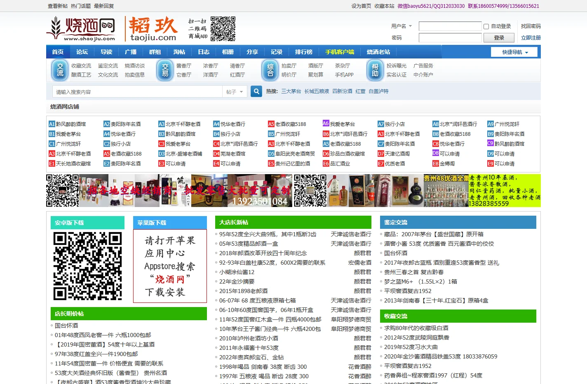Open the 广播 nav tab
This screenshot has height=384, width=587.
pos(131,52)
